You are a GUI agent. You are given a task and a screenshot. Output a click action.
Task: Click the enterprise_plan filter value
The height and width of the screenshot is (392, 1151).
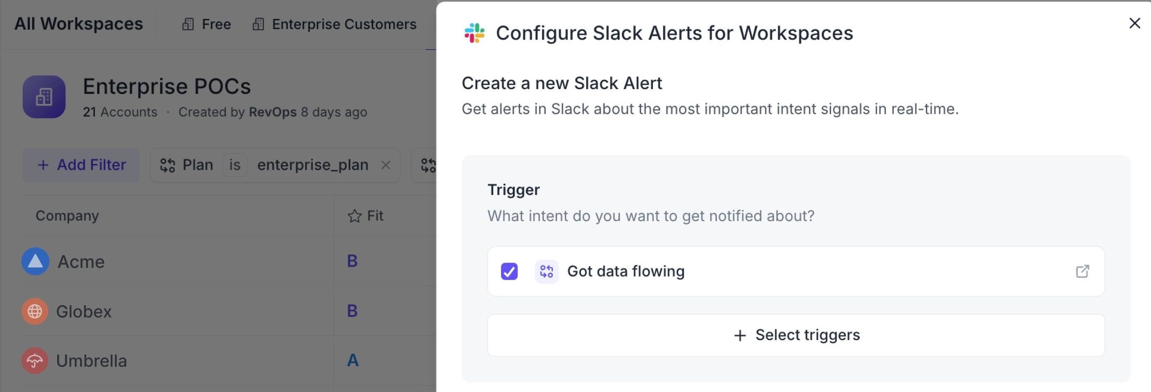[312, 165]
